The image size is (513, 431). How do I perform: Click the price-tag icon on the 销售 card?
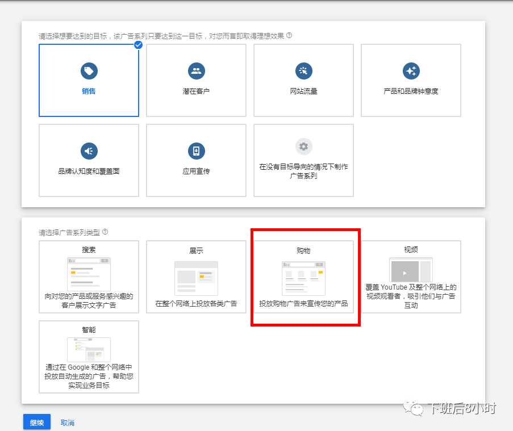tap(88, 70)
